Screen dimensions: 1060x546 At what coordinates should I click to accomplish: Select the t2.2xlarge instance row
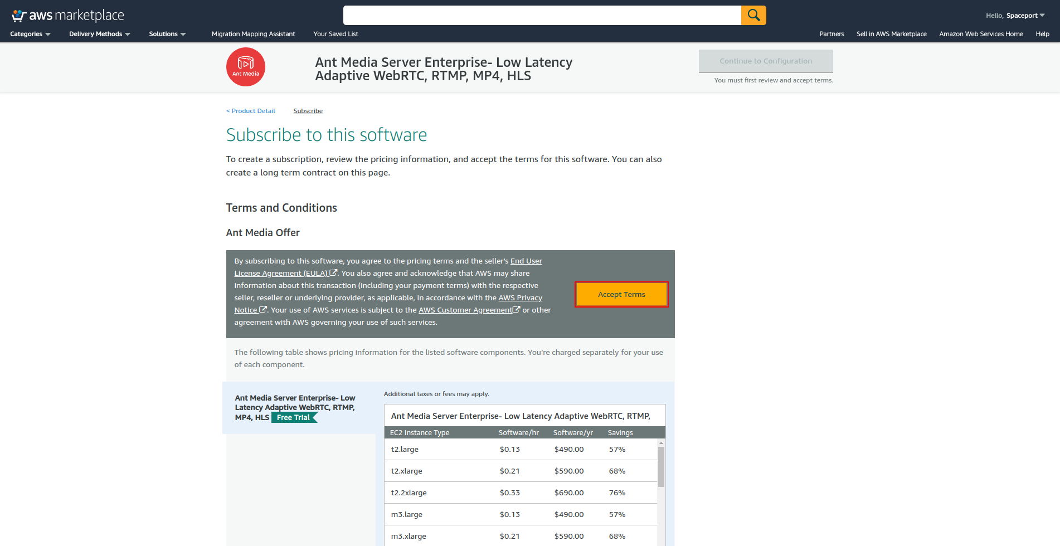pos(521,493)
